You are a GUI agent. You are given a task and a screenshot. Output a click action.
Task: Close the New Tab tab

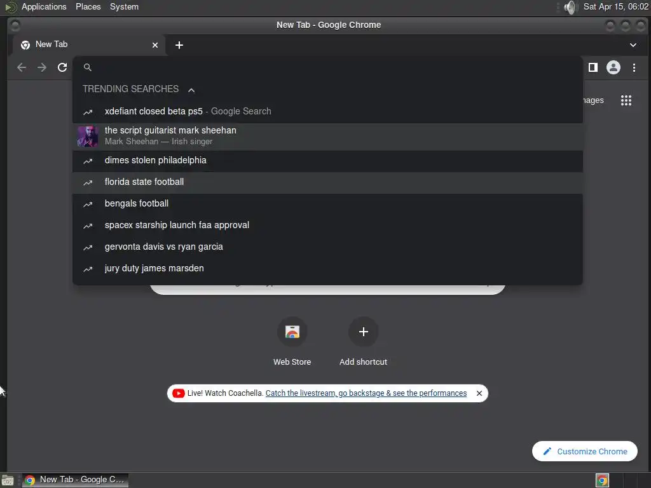point(155,45)
